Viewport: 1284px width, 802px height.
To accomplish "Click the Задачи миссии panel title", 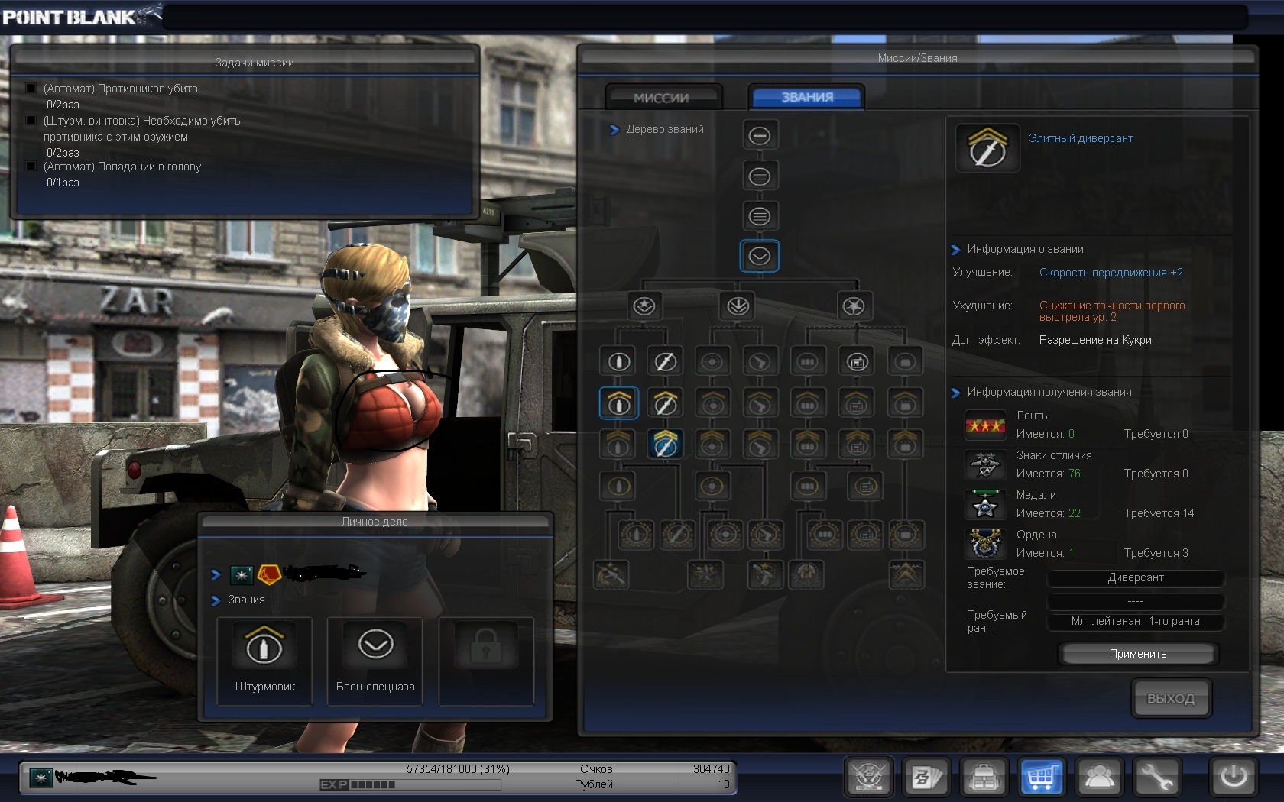I will [255, 63].
